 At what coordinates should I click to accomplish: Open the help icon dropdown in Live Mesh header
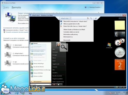tap(86, 7)
